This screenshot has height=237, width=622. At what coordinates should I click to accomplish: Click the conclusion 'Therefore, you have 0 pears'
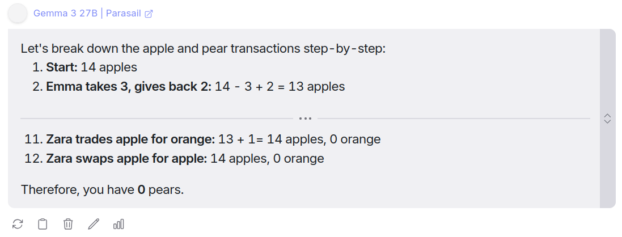(x=103, y=190)
